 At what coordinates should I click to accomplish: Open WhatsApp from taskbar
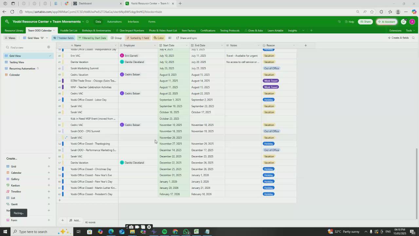[186, 232]
